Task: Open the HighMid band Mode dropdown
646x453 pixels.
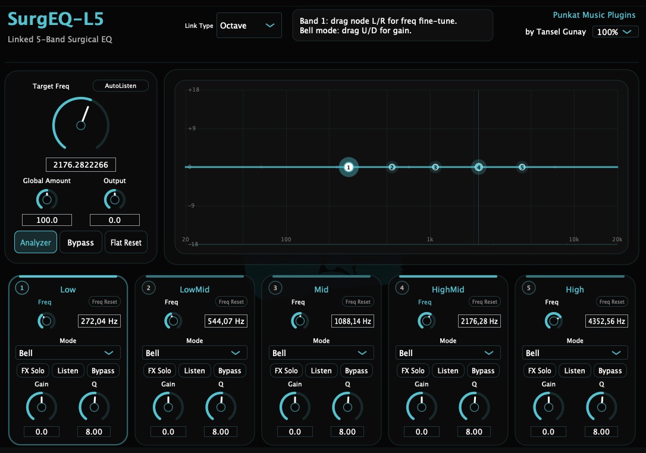Action: (x=448, y=353)
